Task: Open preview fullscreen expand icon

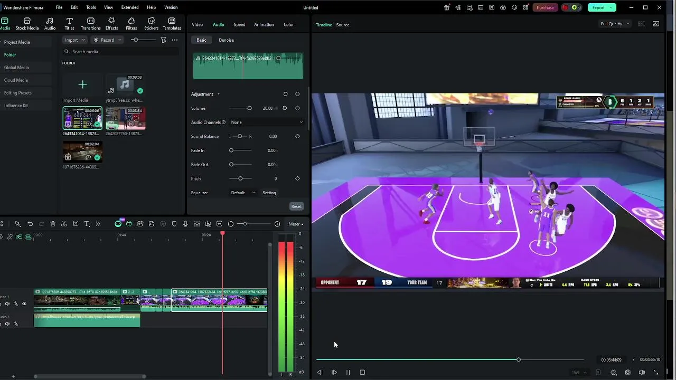Action: 656,372
